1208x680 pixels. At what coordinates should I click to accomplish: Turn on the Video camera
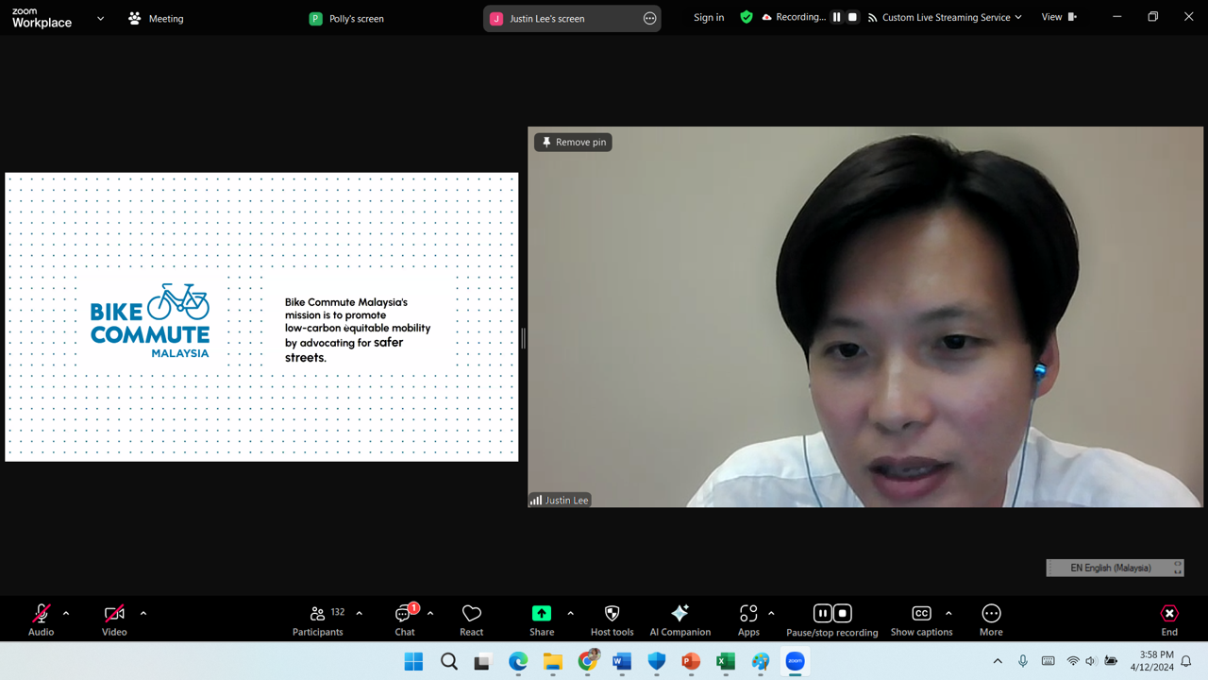114,620
